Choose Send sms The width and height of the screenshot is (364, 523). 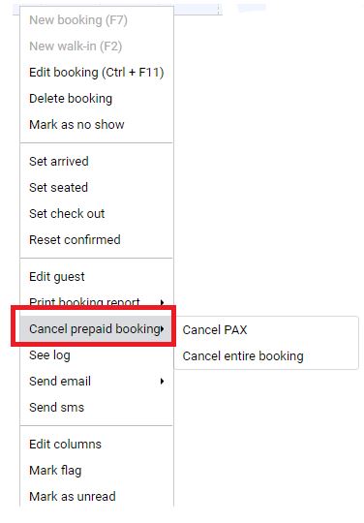point(97,407)
